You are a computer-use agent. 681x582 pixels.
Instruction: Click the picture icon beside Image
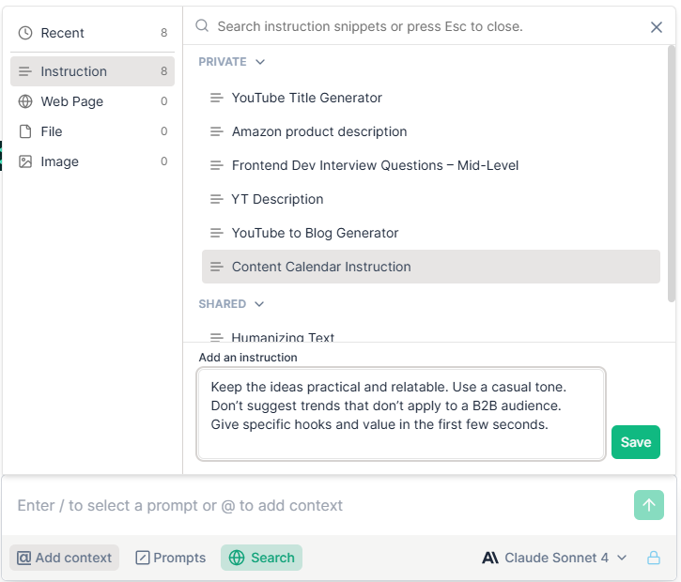click(25, 161)
